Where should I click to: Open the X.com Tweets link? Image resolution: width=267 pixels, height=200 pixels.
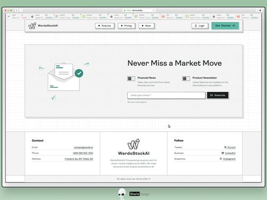231,147
